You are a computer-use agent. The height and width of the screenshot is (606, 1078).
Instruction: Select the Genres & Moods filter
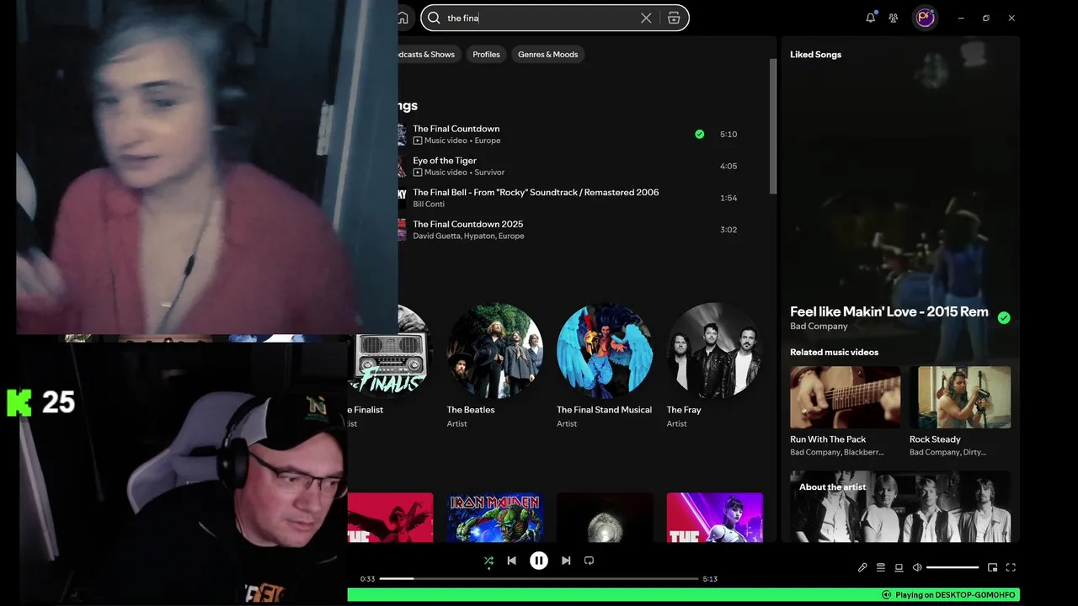coord(548,55)
